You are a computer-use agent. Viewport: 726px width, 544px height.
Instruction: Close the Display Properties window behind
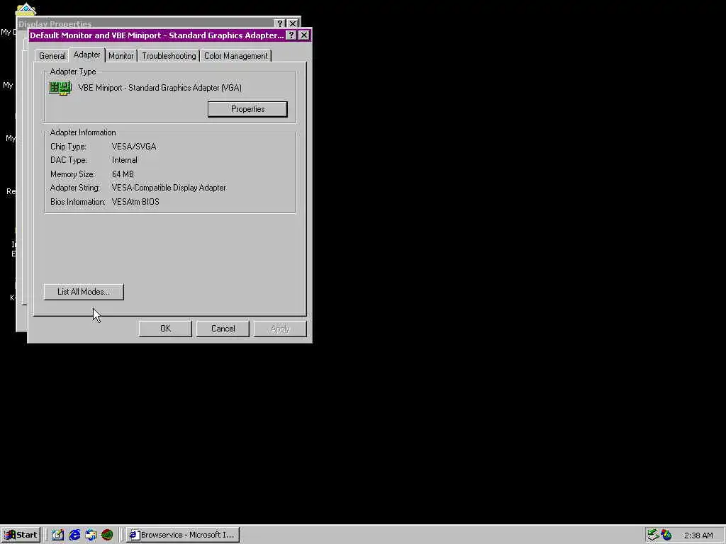[x=293, y=23]
